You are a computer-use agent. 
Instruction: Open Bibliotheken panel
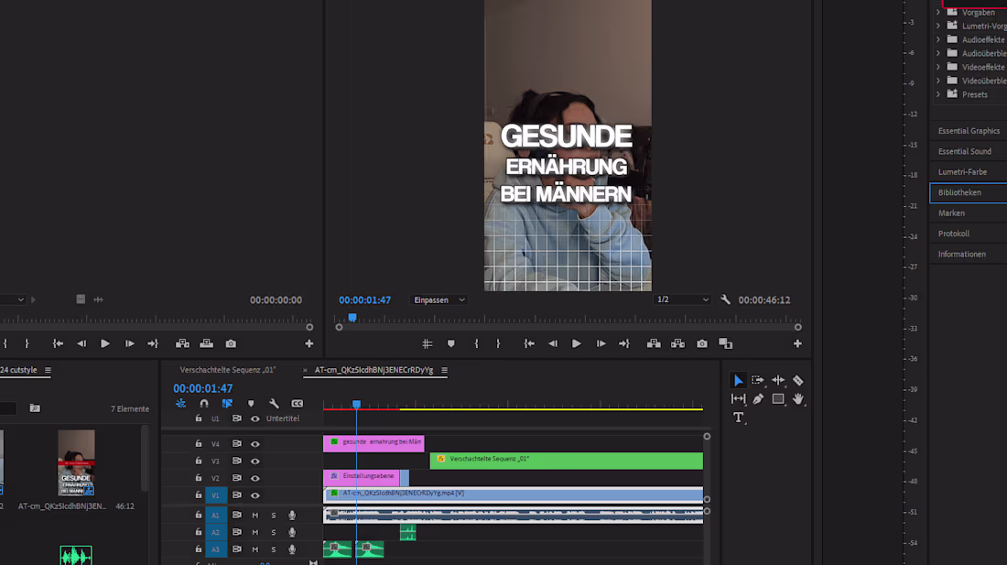[x=969, y=192]
